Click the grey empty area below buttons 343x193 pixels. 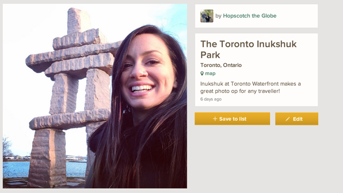256,158
